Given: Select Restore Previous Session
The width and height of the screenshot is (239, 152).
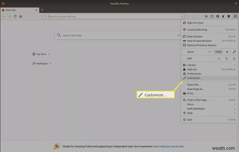Looking at the screenshot, I should (209, 45).
